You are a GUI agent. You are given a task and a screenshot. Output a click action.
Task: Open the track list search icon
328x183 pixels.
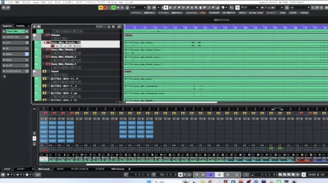tap(119, 27)
